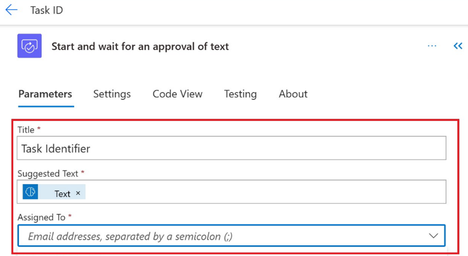Click the Suggested Text field label
Image resolution: width=468 pixels, height=256 pixels.
point(48,174)
